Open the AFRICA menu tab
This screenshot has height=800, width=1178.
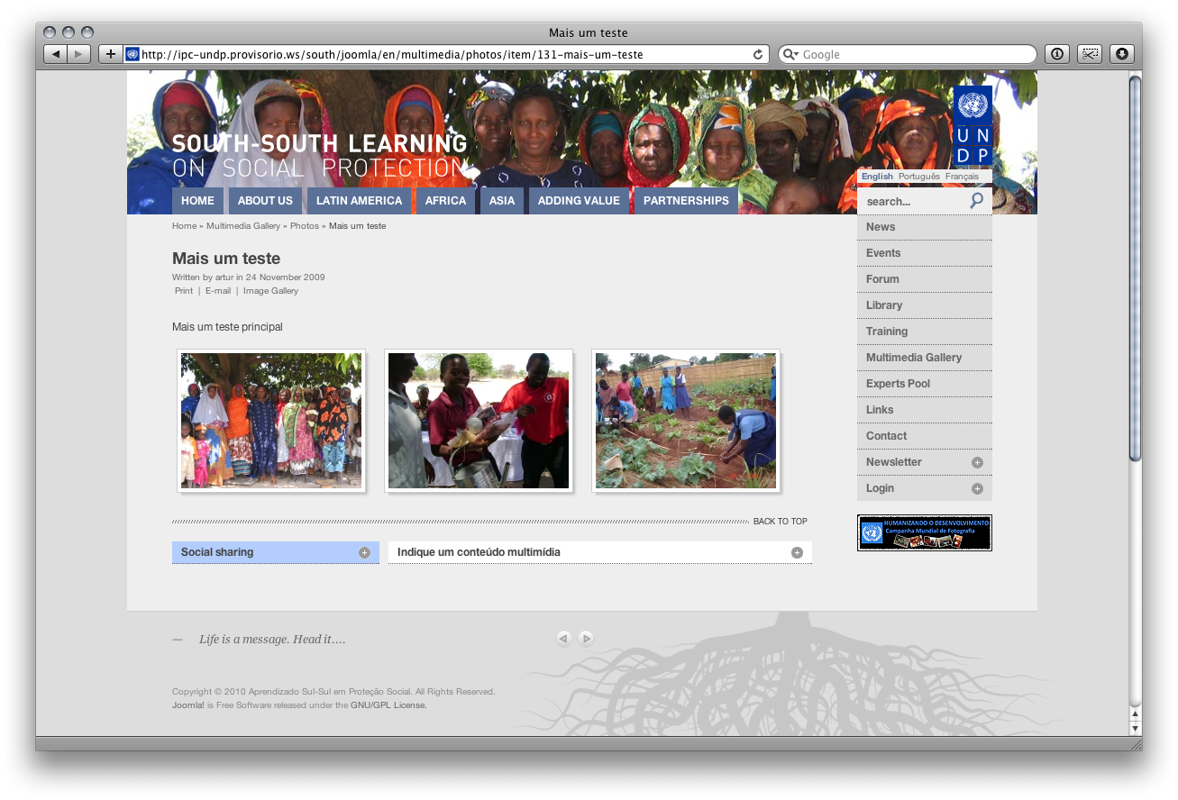tap(445, 201)
